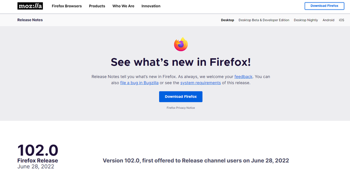Click the blue Download Firefox button
Screen dimensions: 350x172
[x=181, y=96]
